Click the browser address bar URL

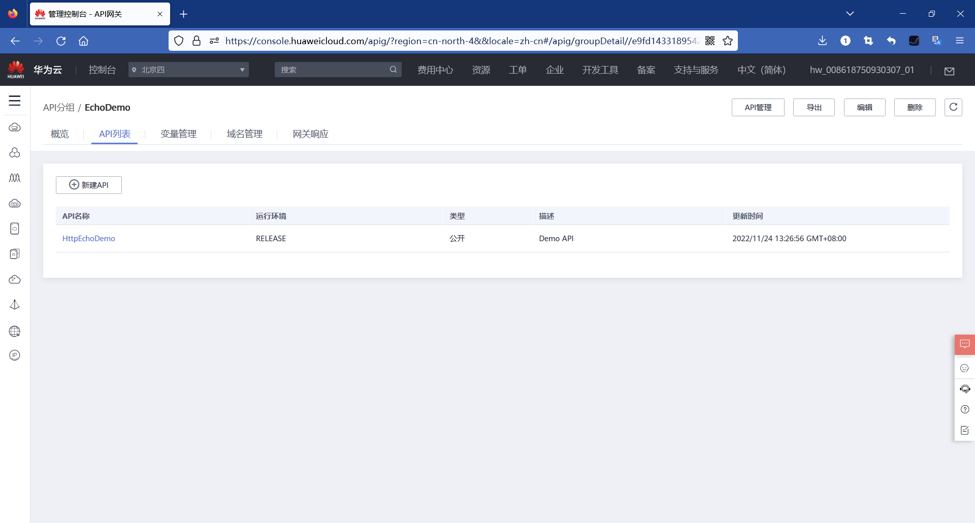click(463, 41)
